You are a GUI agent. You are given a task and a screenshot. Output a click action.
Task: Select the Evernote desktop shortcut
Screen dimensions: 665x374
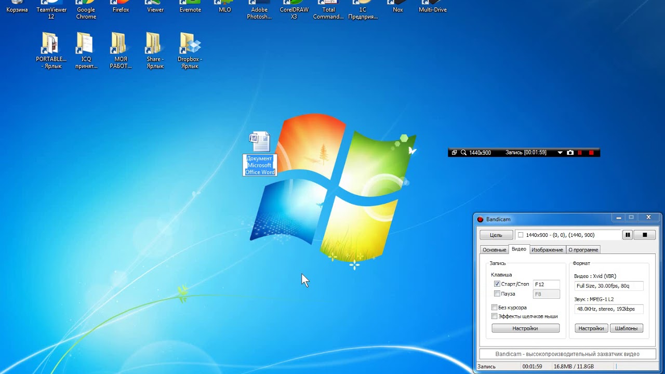tap(190, 6)
